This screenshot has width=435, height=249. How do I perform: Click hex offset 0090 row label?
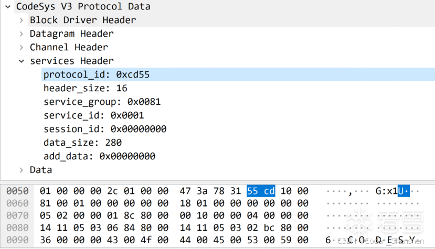coord(17,240)
